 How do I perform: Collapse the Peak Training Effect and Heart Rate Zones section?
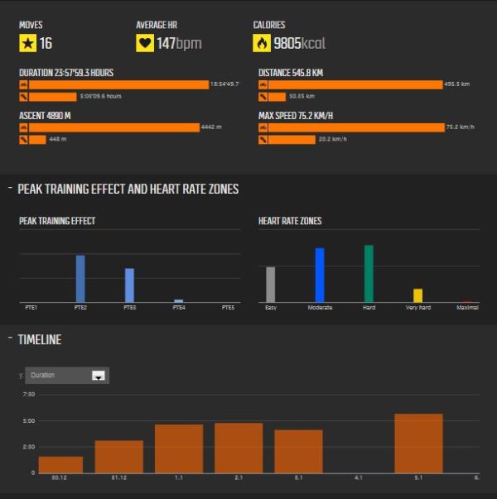[x=10, y=190]
